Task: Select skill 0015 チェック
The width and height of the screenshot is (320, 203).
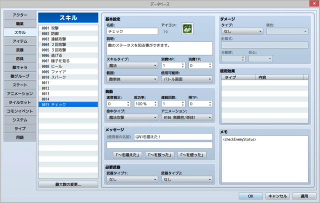Action: click(x=68, y=104)
